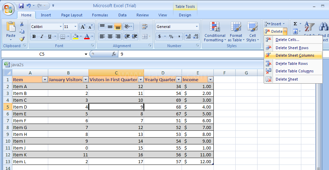
Task: Toggle Italic formatting
Action: tap(42, 37)
